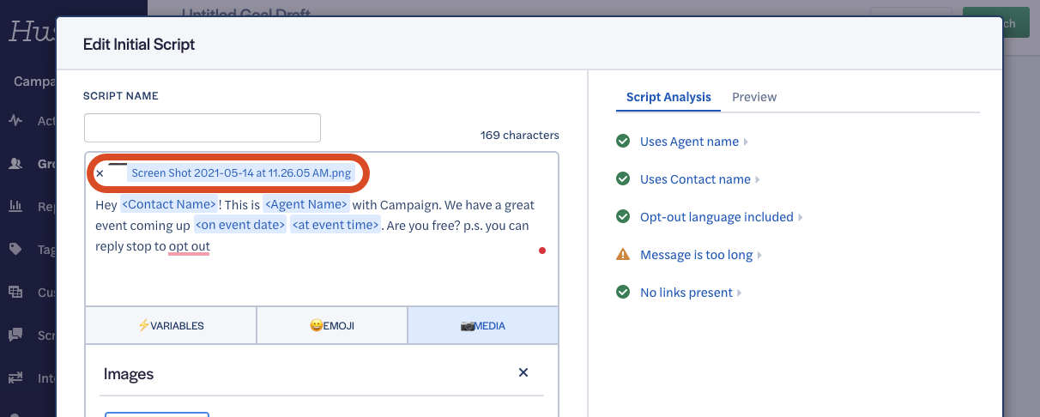Click the tag icon in background sidebar
The width and height of the screenshot is (1040, 417).
pyautogui.click(x=15, y=249)
